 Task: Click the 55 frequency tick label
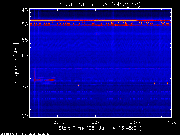(25, 40)
